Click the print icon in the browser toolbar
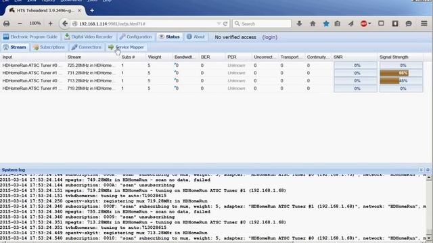The image size is (433, 243). (6, 24)
